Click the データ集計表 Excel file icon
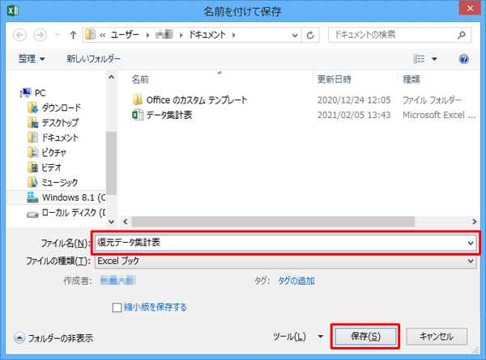Image resolution: width=486 pixels, height=360 pixels. tap(138, 115)
